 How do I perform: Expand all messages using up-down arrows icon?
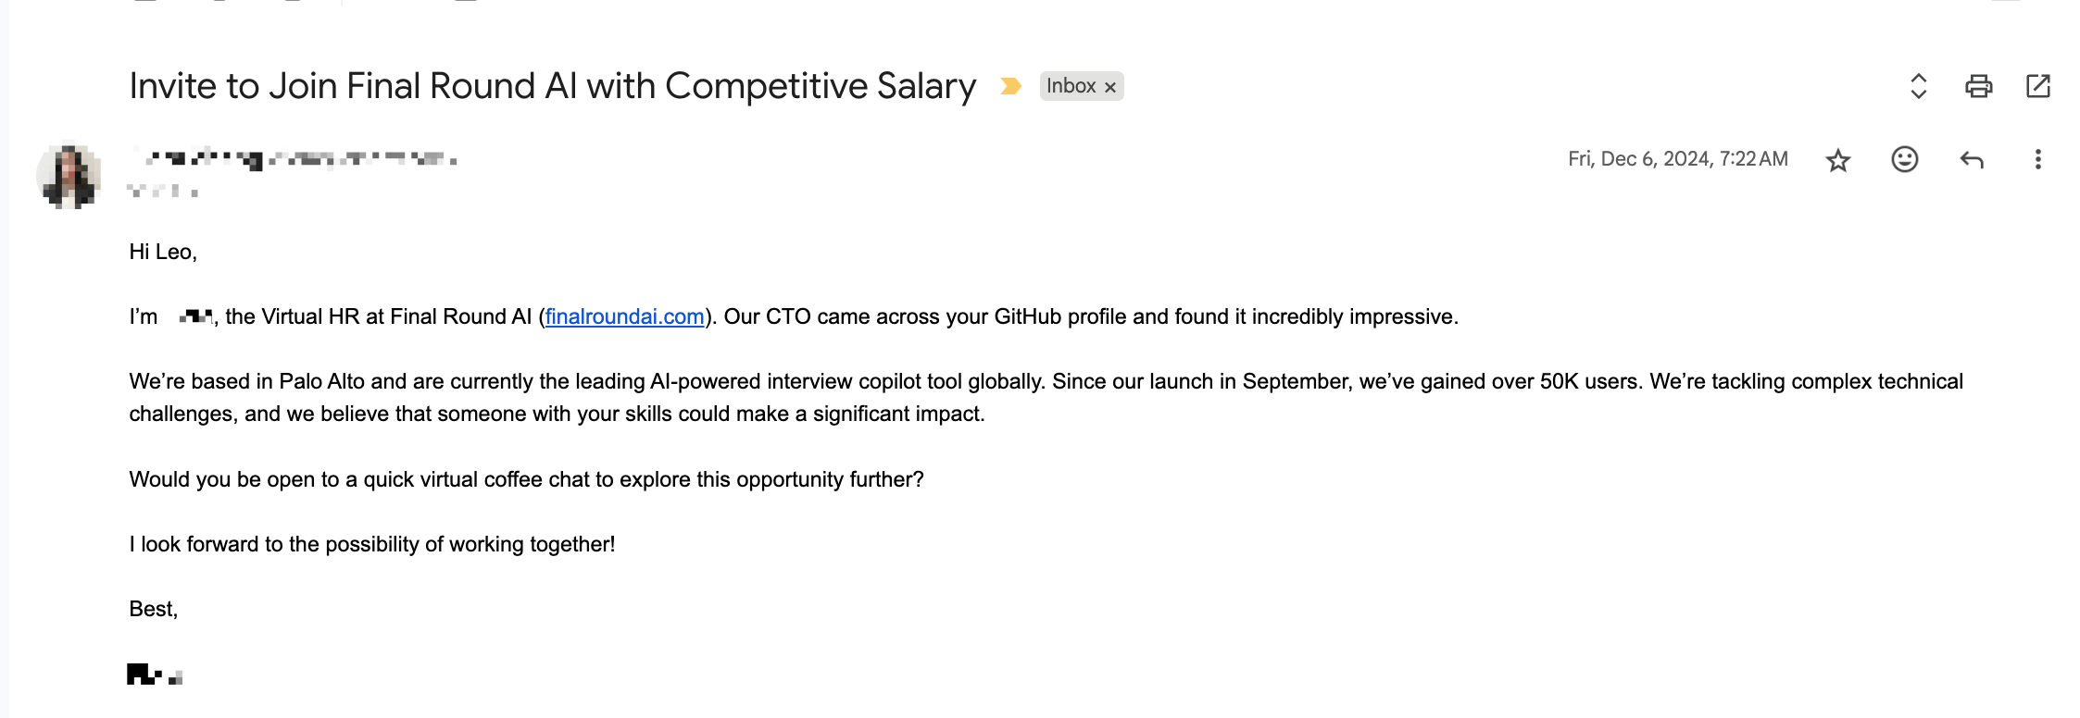(1919, 86)
